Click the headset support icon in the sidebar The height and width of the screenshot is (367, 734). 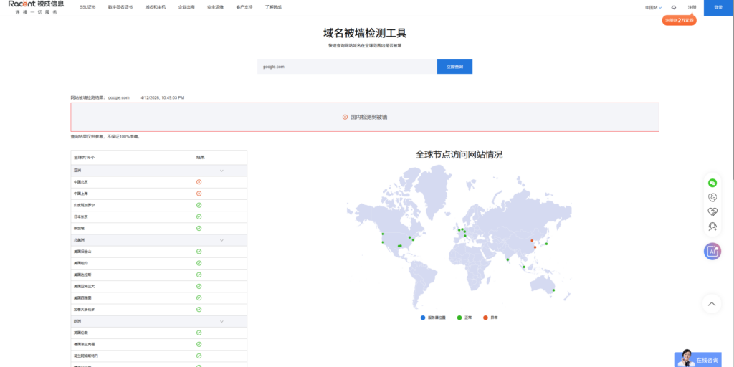[x=712, y=226]
